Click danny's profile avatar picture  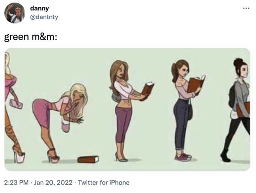point(15,13)
